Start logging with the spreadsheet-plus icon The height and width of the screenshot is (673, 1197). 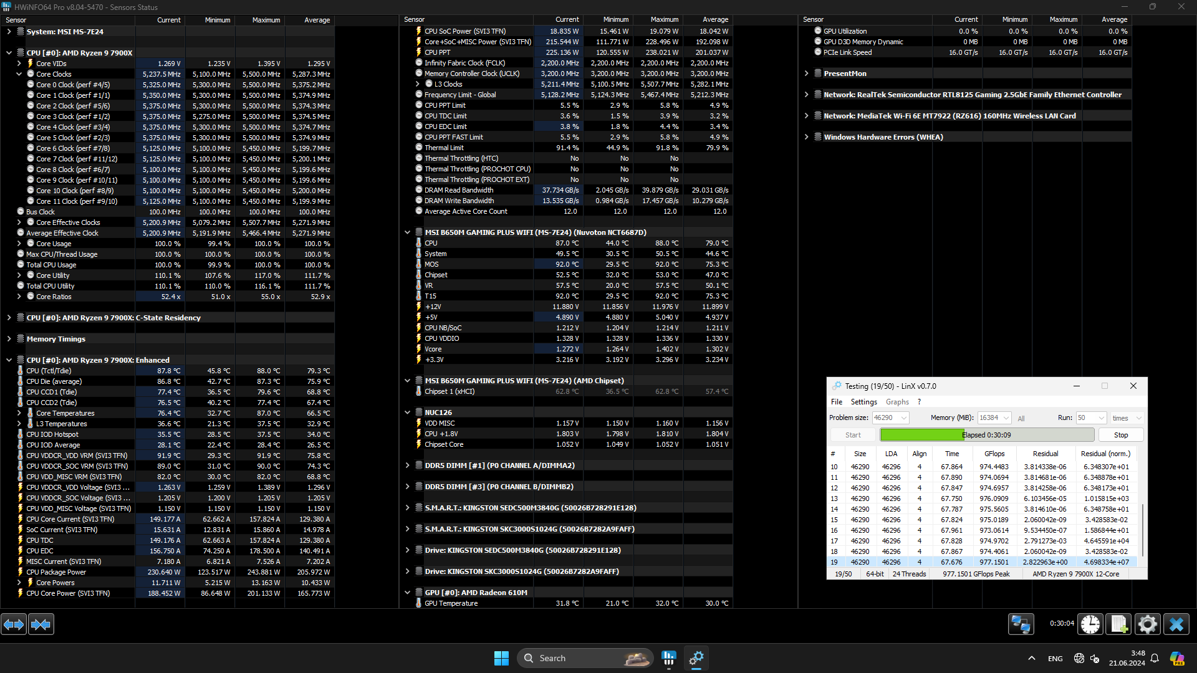pyautogui.click(x=1118, y=624)
